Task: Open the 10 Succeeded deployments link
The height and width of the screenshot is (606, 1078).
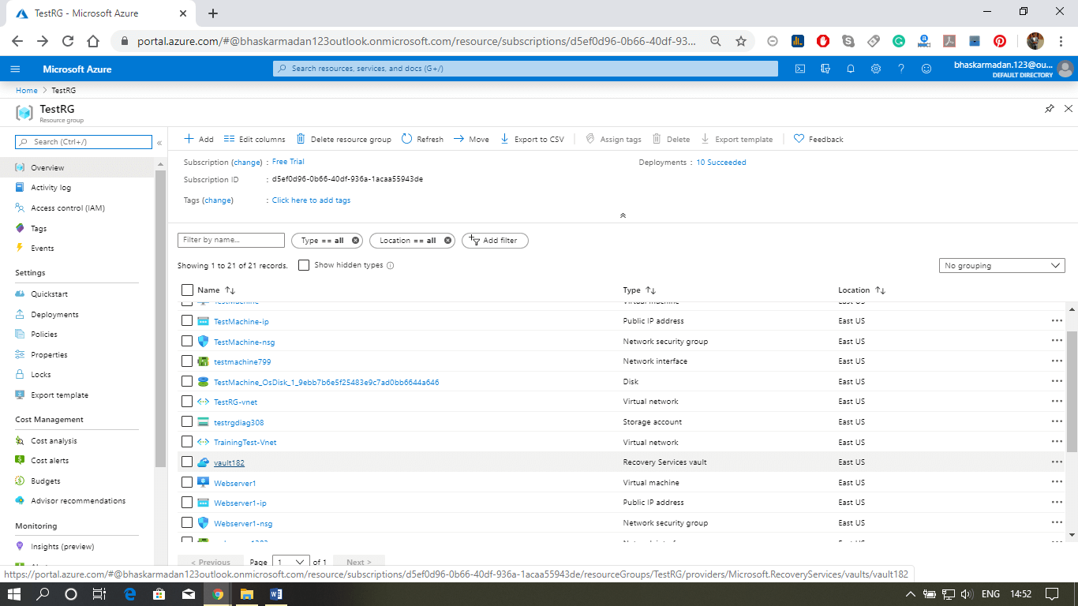Action: 721,162
